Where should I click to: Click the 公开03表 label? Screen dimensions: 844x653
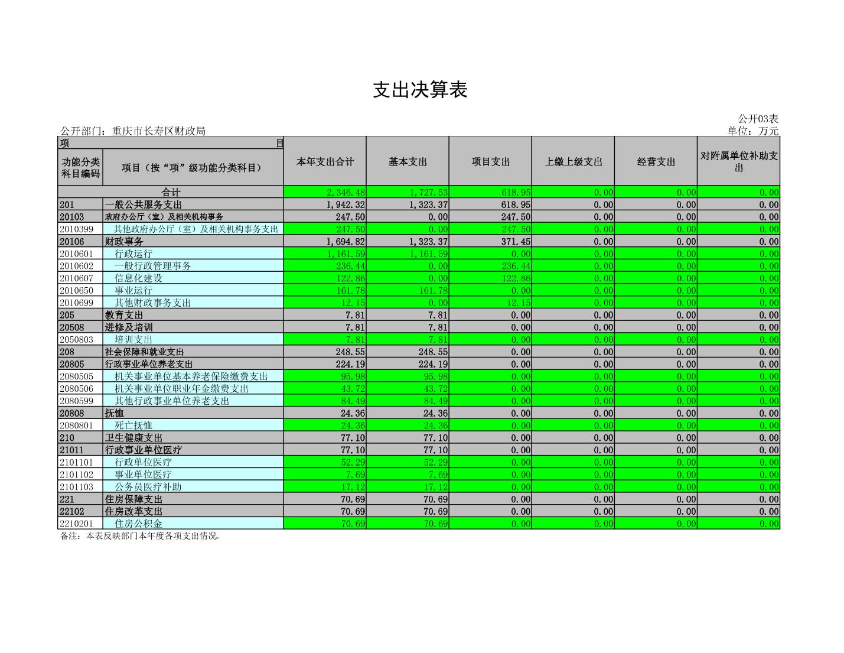[x=758, y=119]
